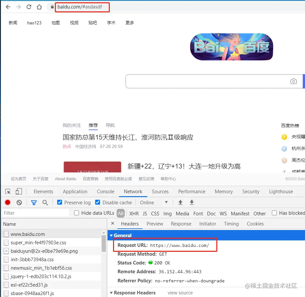305x297 pixels.
Task: Open the Preview tab of the request
Action: pyautogui.click(x=155, y=224)
